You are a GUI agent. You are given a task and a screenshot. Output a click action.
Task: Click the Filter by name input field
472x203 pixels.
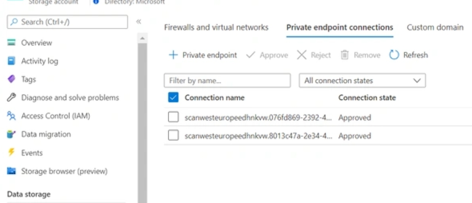click(227, 81)
